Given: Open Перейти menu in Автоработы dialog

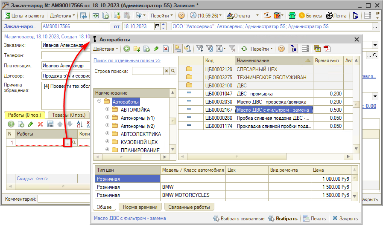Looking at the screenshot, I should [262, 49].
